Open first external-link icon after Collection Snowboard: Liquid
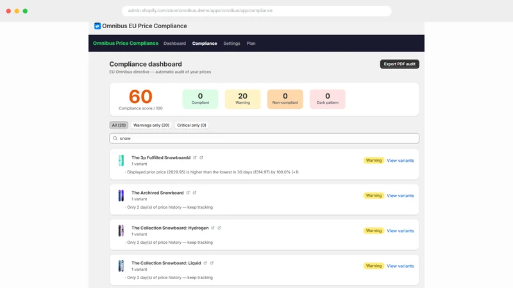The width and height of the screenshot is (513, 288). point(205,263)
